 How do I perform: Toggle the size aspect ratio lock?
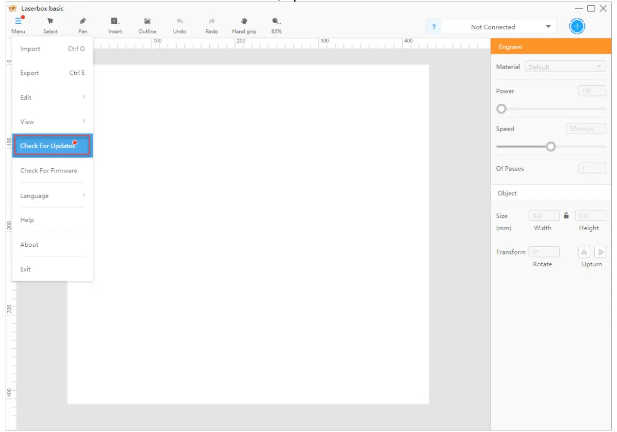point(566,216)
